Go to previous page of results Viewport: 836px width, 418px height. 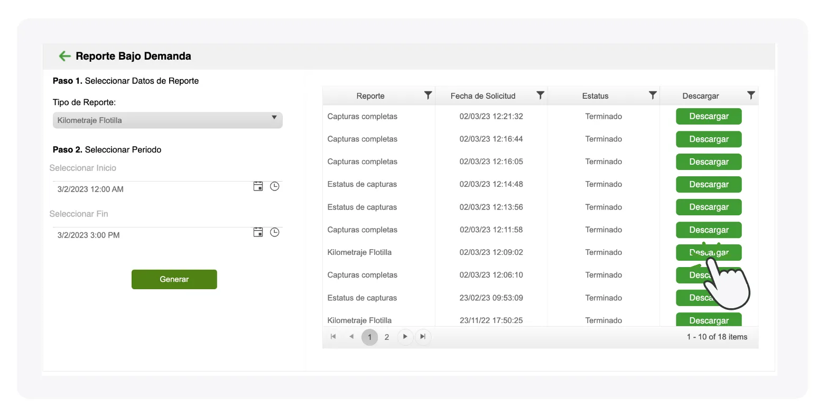(351, 337)
